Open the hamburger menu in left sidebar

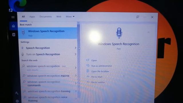13,17
